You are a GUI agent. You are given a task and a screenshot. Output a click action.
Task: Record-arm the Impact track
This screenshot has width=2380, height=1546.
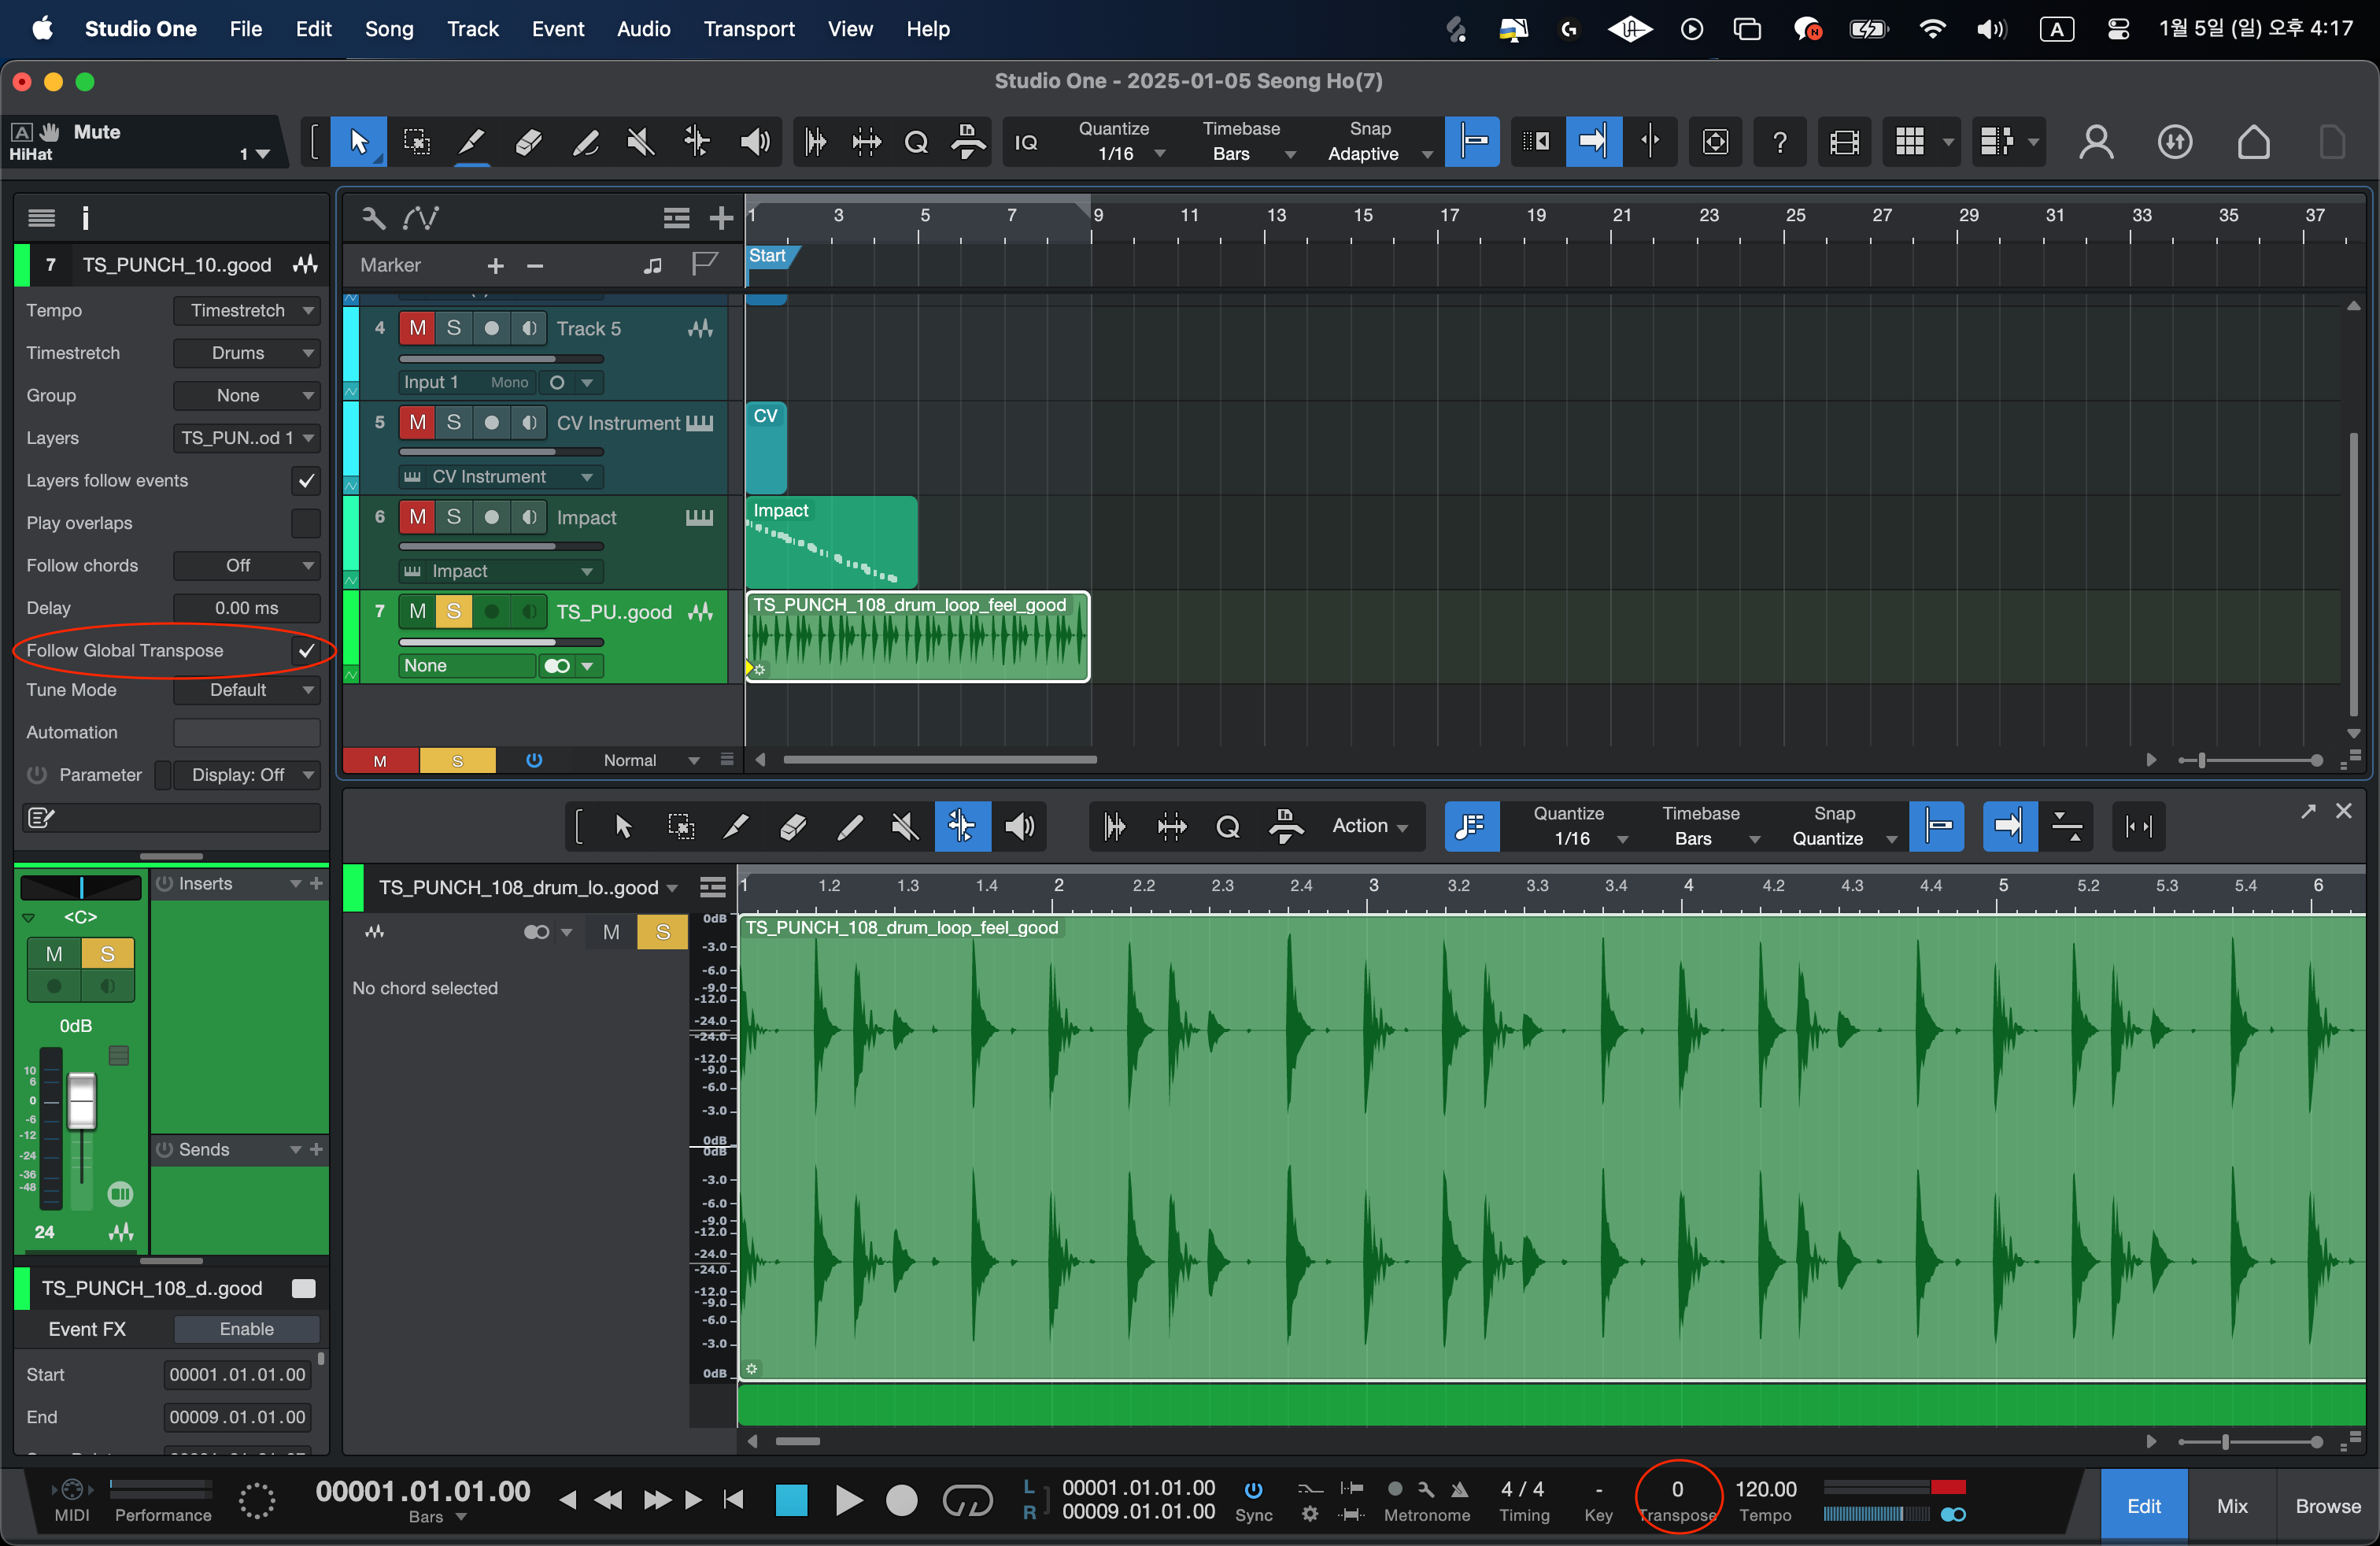491,517
